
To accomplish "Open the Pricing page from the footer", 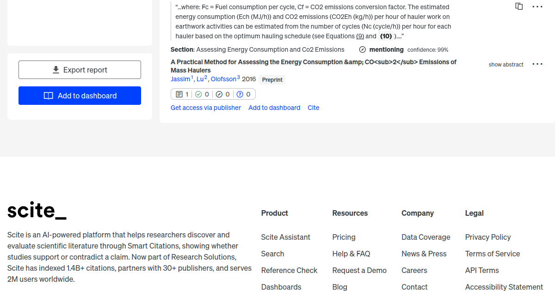I will 344,237.
